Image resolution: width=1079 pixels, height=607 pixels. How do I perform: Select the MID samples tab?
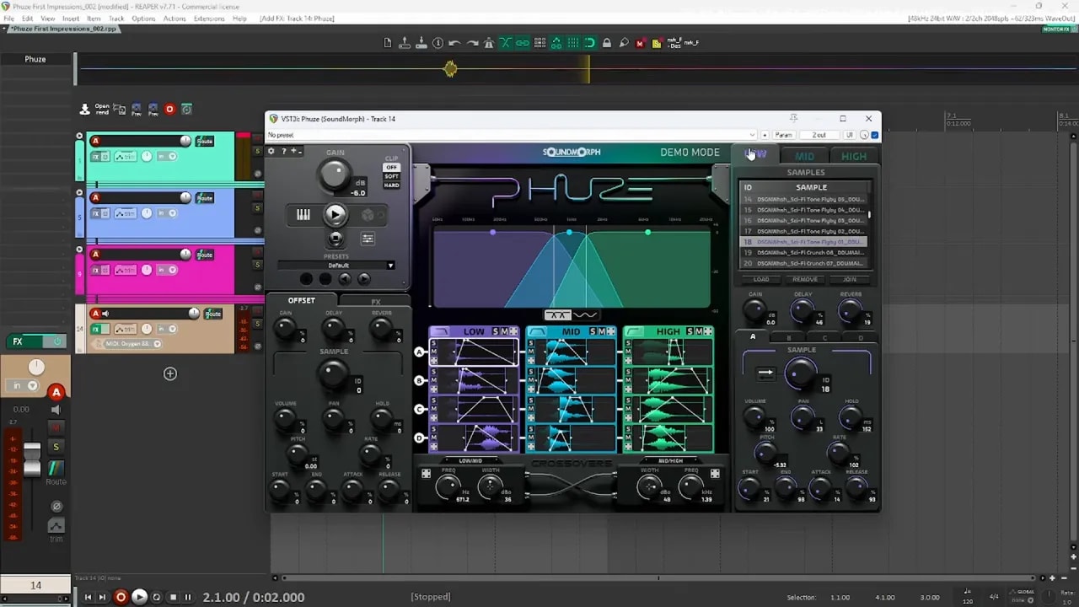pyautogui.click(x=805, y=156)
